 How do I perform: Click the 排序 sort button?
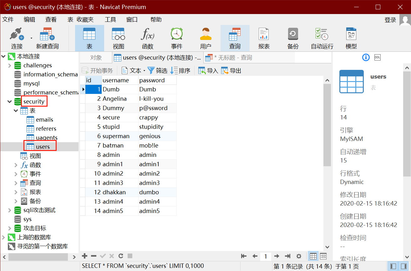pos(180,71)
